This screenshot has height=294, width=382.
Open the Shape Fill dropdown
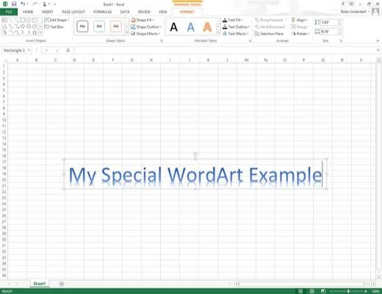tap(143, 20)
